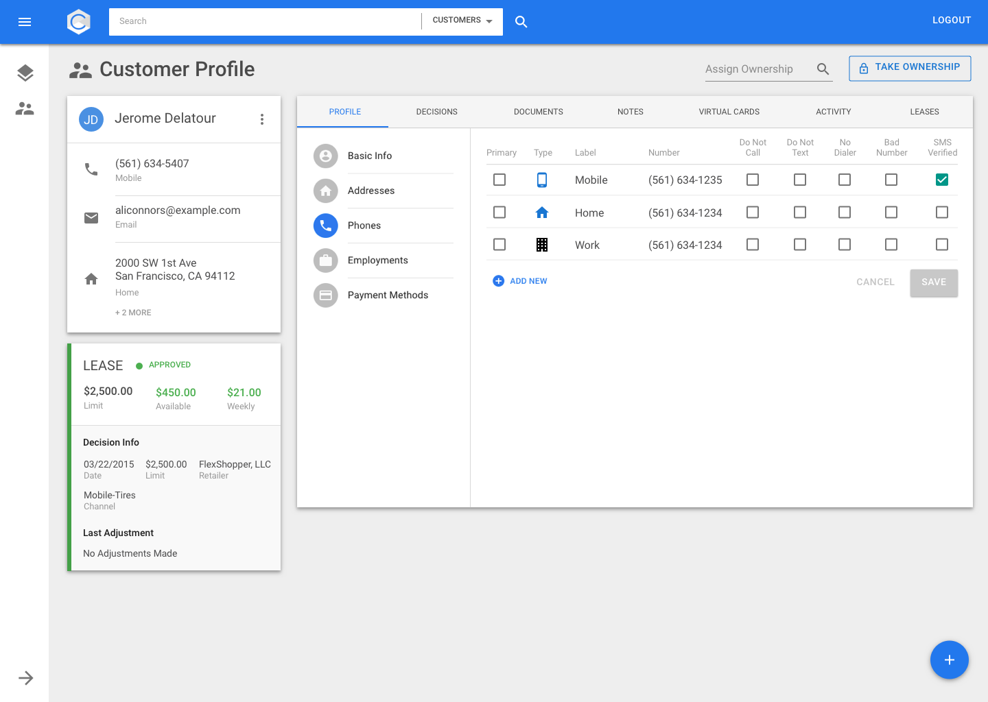Expand the + 2 MORE addresses
This screenshot has width=988, height=702.
tap(133, 313)
